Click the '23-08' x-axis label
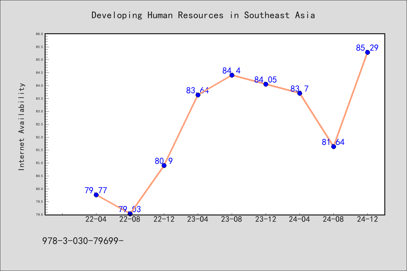Image resolution: width=407 pixels, height=271 pixels. pyautogui.click(x=232, y=219)
